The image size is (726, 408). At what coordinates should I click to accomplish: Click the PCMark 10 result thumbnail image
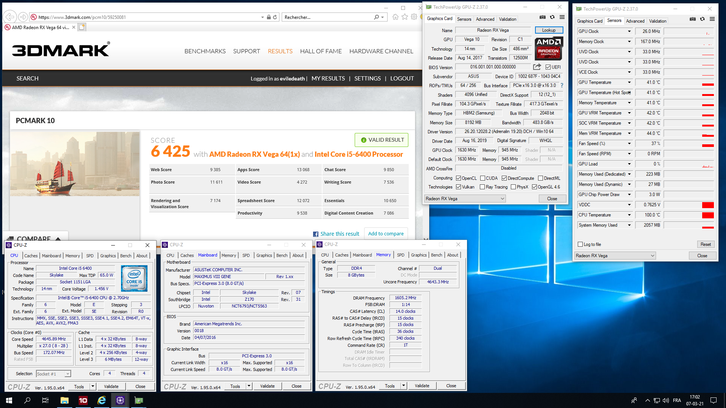pyautogui.click(x=75, y=164)
